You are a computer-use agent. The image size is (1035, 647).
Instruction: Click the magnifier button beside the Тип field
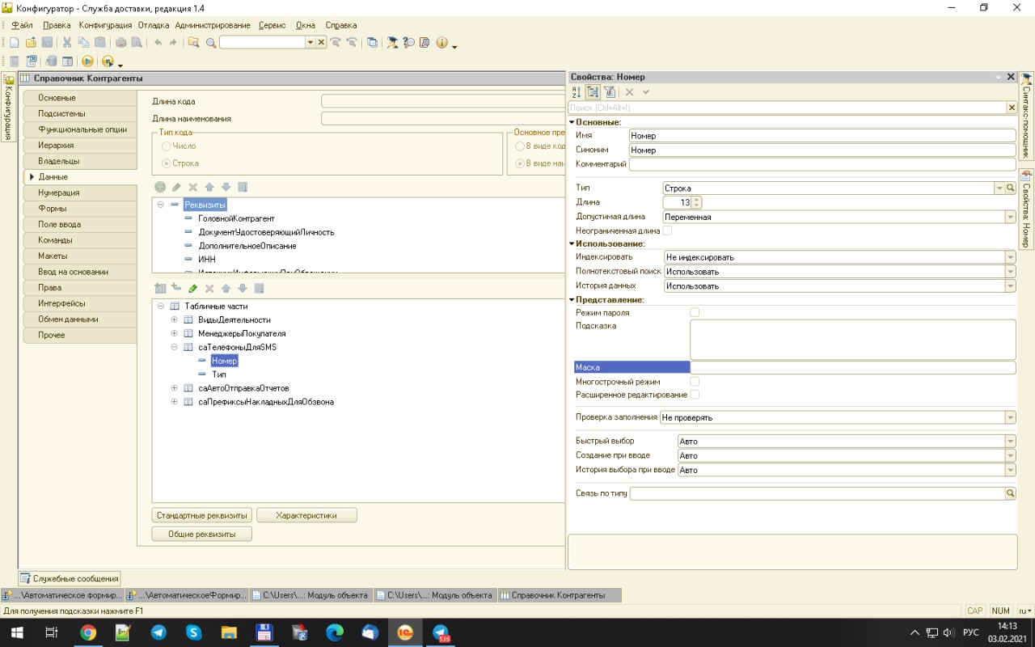(1010, 188)
